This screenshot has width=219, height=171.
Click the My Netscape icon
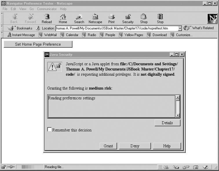click(x=95, y=18)
